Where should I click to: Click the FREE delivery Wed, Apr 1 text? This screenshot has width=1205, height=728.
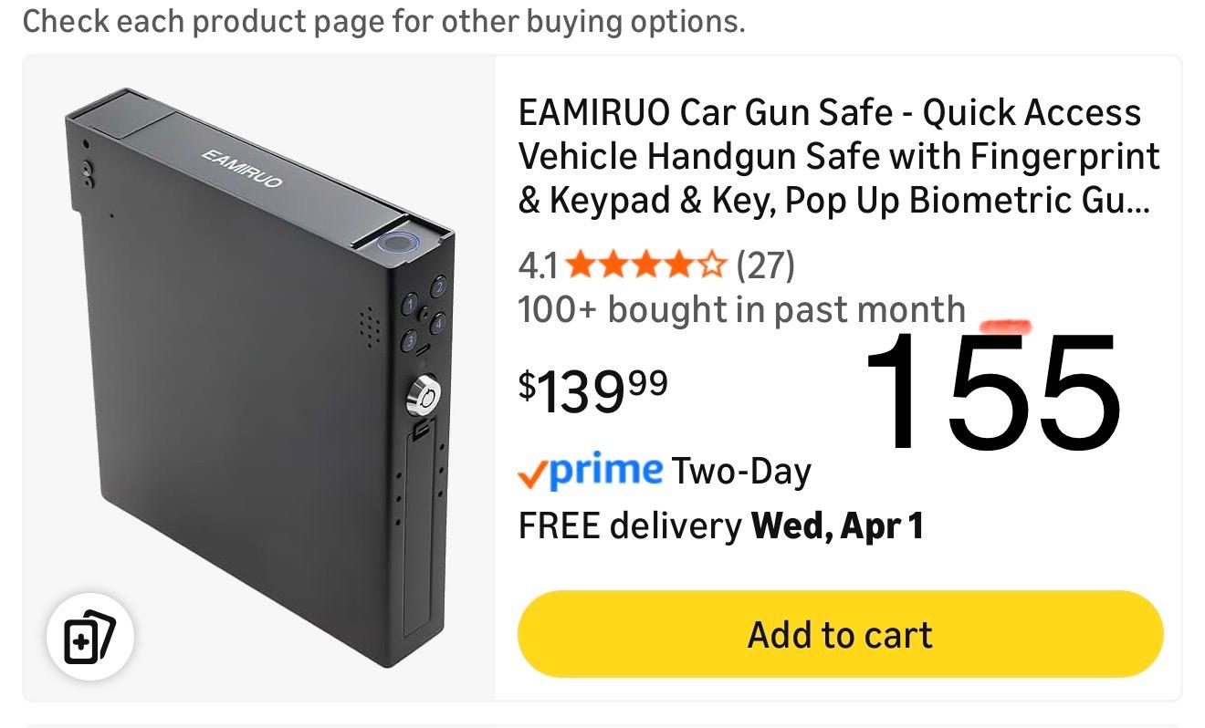(721, 525)
